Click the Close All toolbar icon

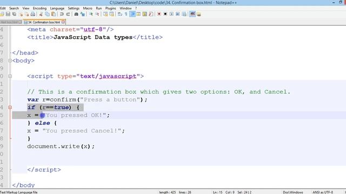pyautogui.click(x=26, y=14)
